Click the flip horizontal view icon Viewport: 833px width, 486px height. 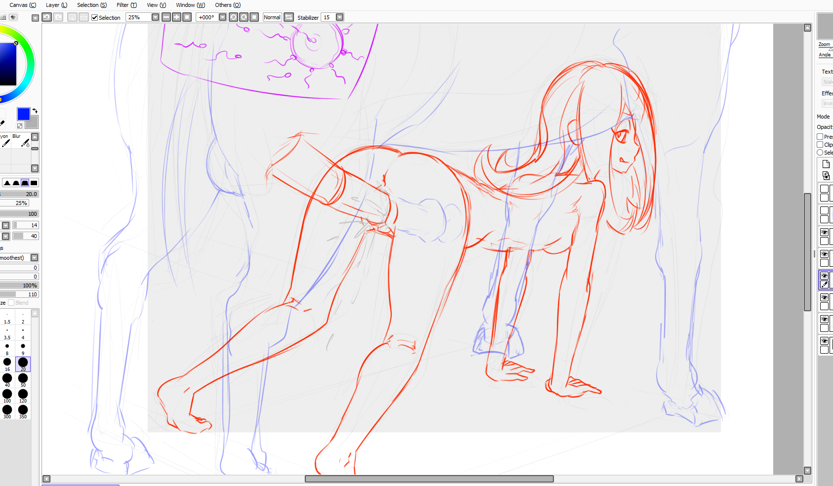pyautogui.click(x=289, y=17)
